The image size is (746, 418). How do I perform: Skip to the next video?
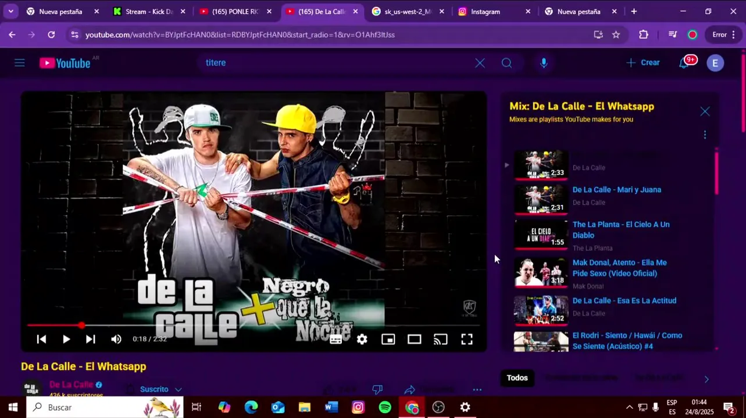[91, 339]
